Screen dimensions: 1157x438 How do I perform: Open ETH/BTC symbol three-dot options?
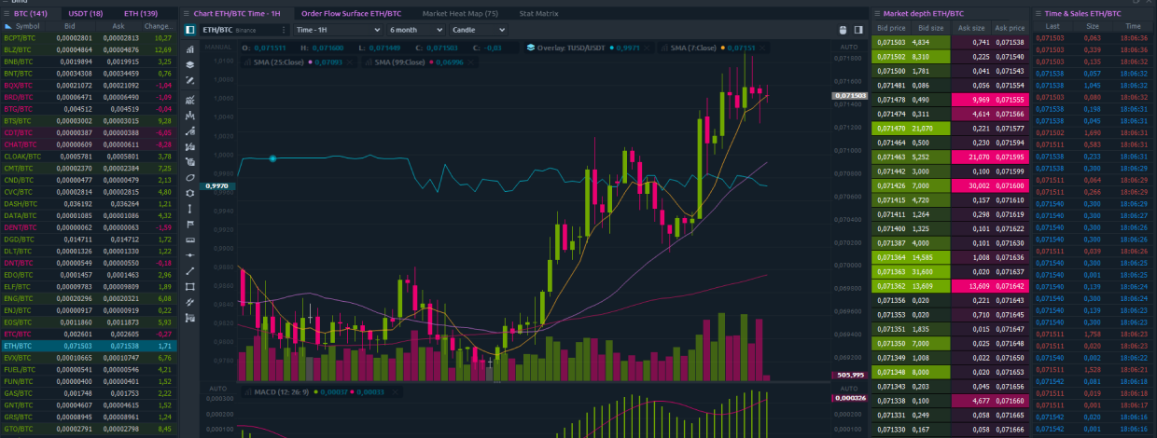[x=284, y=30]
